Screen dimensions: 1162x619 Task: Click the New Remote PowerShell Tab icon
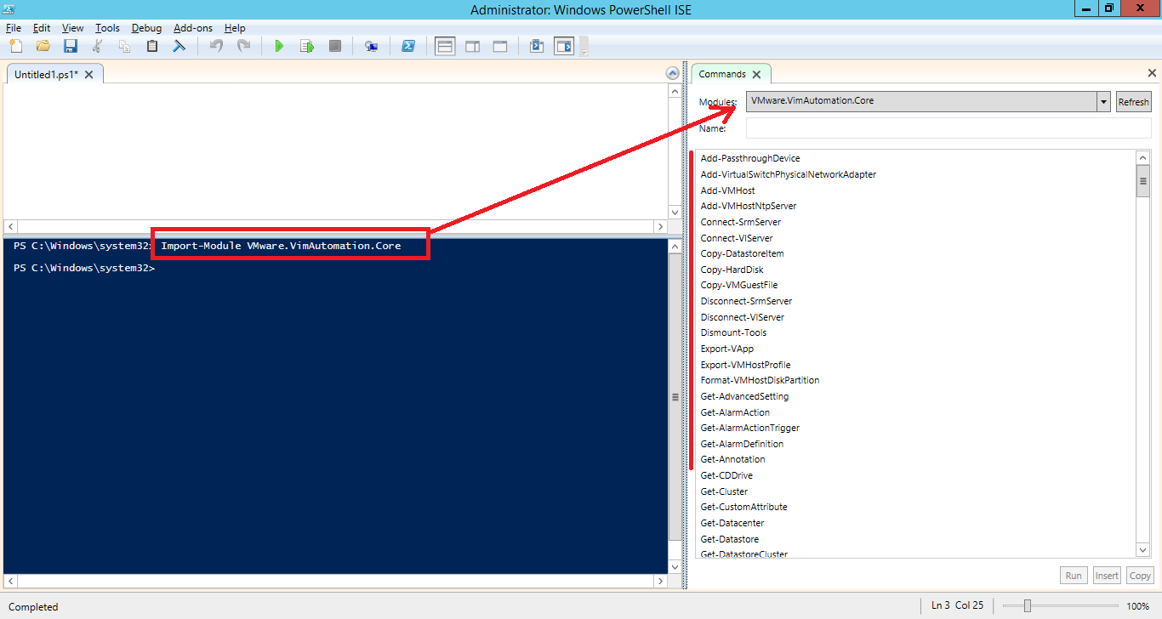click(371, 46)
